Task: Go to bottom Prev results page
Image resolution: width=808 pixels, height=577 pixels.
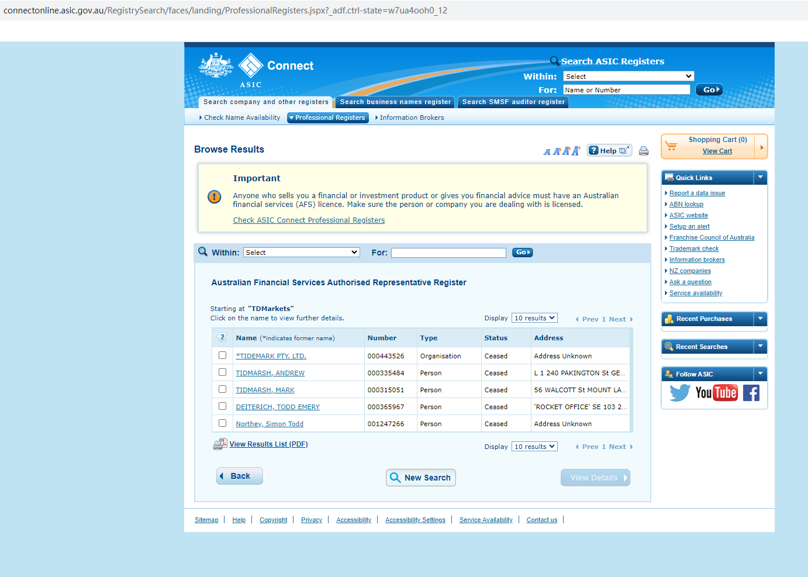Action: 587,447
